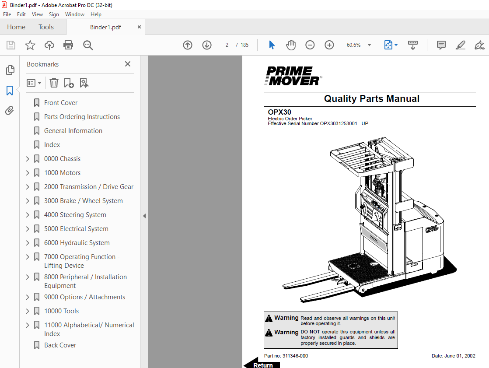
Task: Go to previous page arrow
Action: coord(188,45)
